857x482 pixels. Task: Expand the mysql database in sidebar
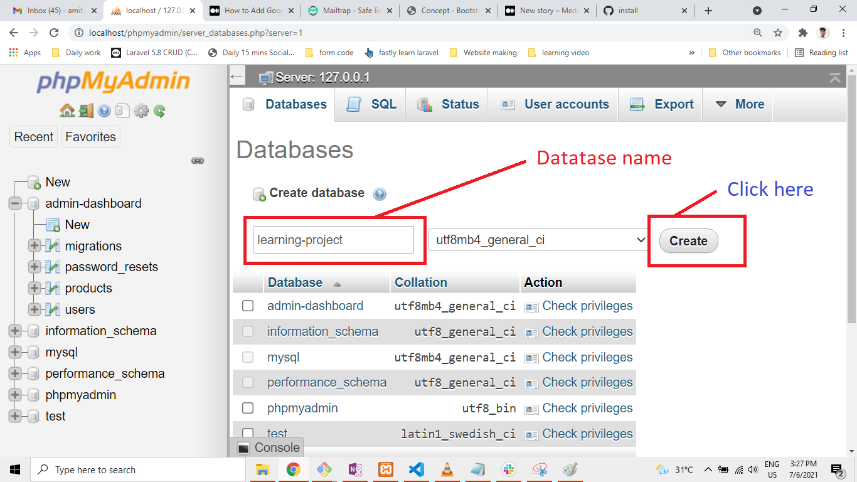tap(15, 353)
